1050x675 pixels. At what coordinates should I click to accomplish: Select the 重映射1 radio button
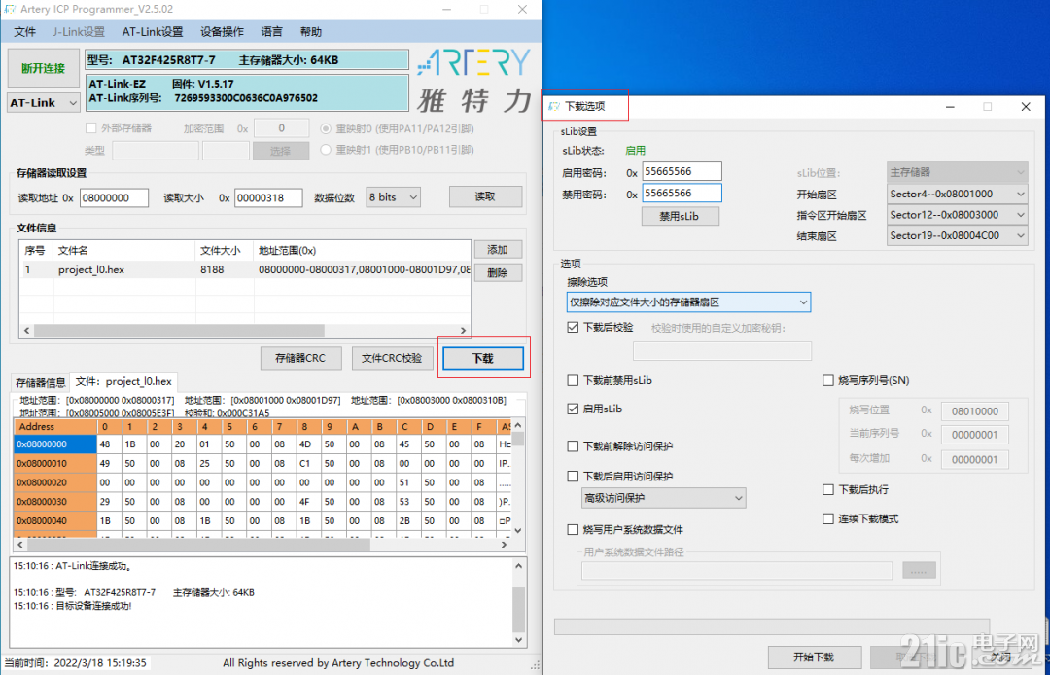point(326,150)
